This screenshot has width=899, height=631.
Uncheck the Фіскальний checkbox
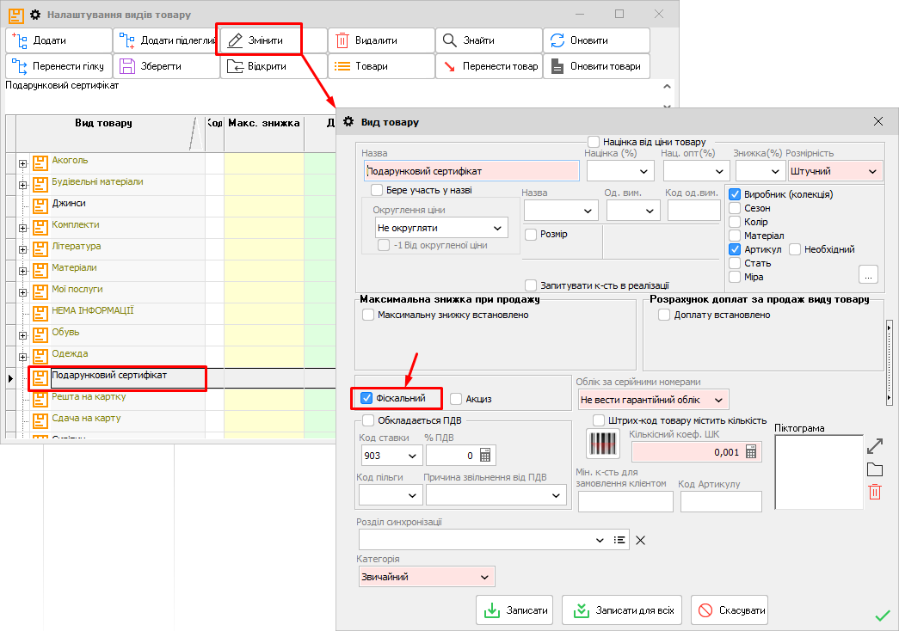click(367, 398)
